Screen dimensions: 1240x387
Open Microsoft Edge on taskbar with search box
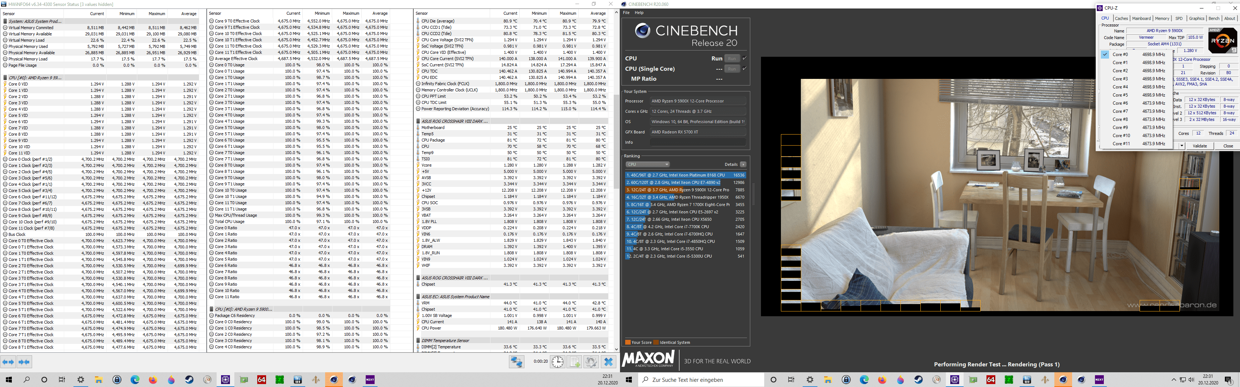point(864,380)
